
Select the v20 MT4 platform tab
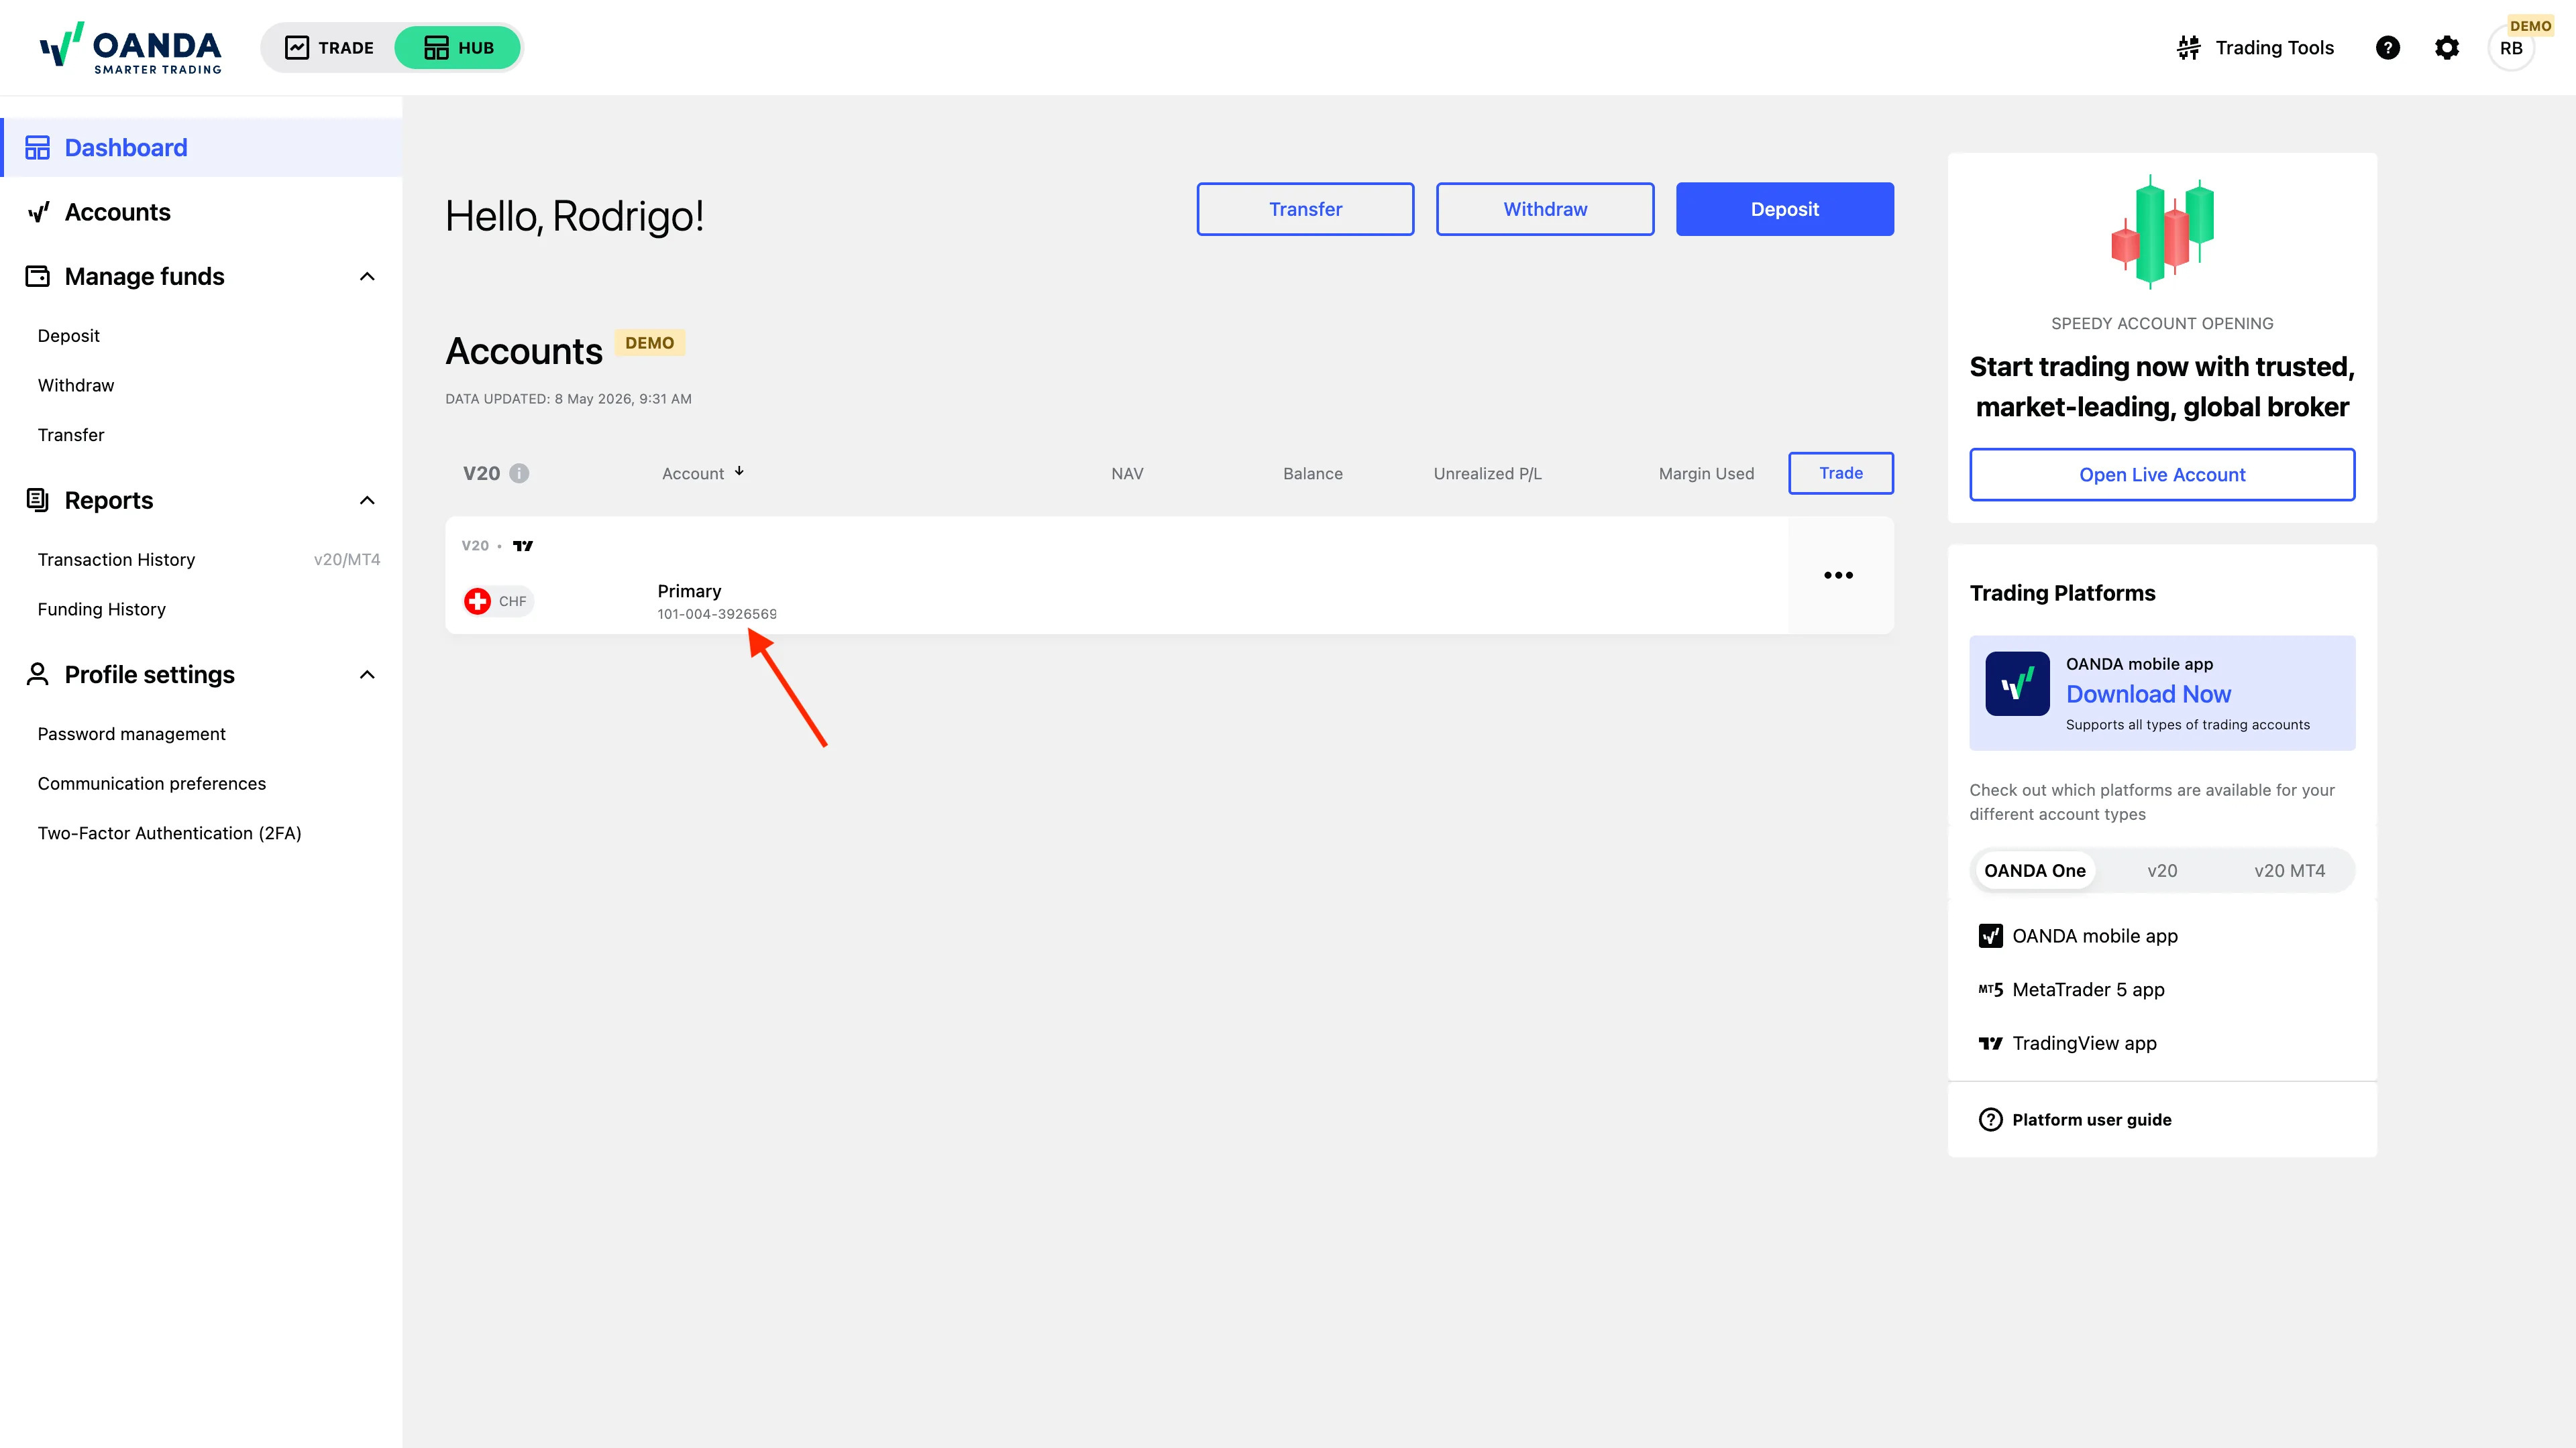point(2289,870)
